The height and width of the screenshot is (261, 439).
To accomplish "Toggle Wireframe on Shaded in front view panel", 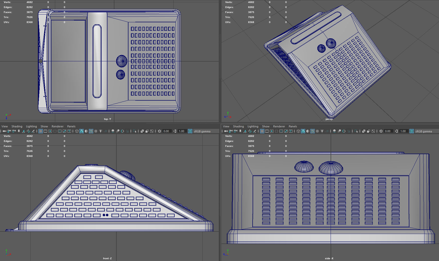I will pyautogui.click(x=91, y=131).
